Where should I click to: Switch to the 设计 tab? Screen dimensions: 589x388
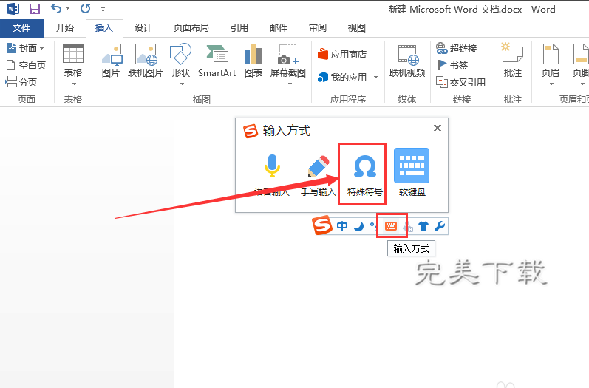coord(143,28)
